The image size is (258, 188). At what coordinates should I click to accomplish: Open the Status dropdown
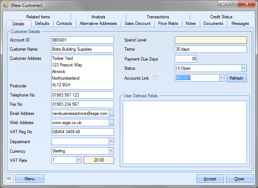244,68
